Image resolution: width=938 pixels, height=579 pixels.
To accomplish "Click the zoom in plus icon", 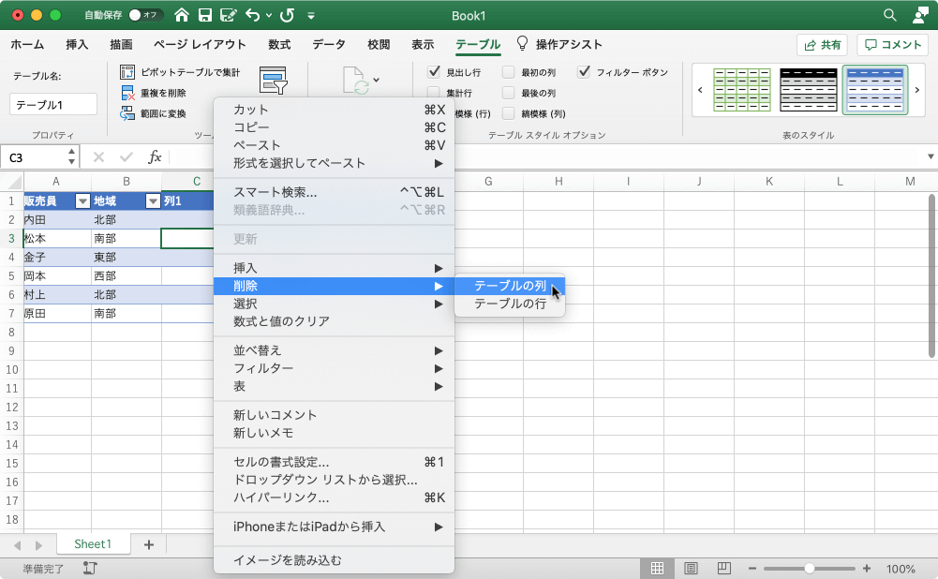I will (866, 569).
